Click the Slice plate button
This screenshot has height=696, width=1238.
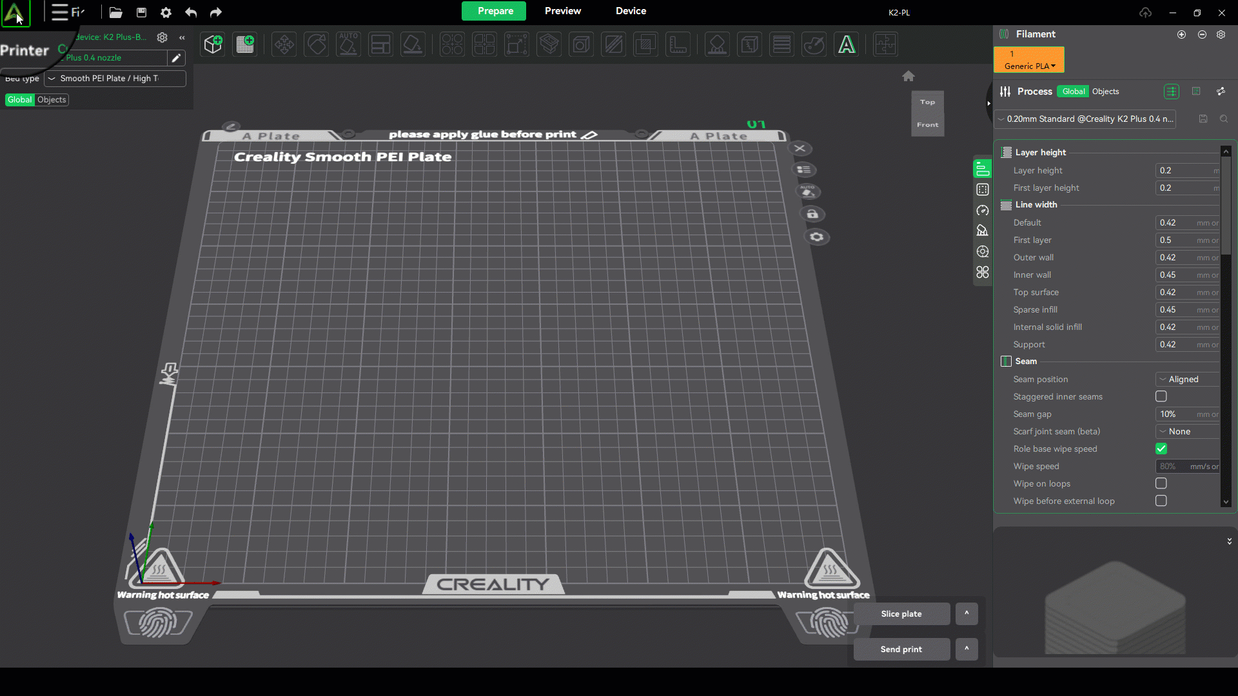tap(901, 614)
